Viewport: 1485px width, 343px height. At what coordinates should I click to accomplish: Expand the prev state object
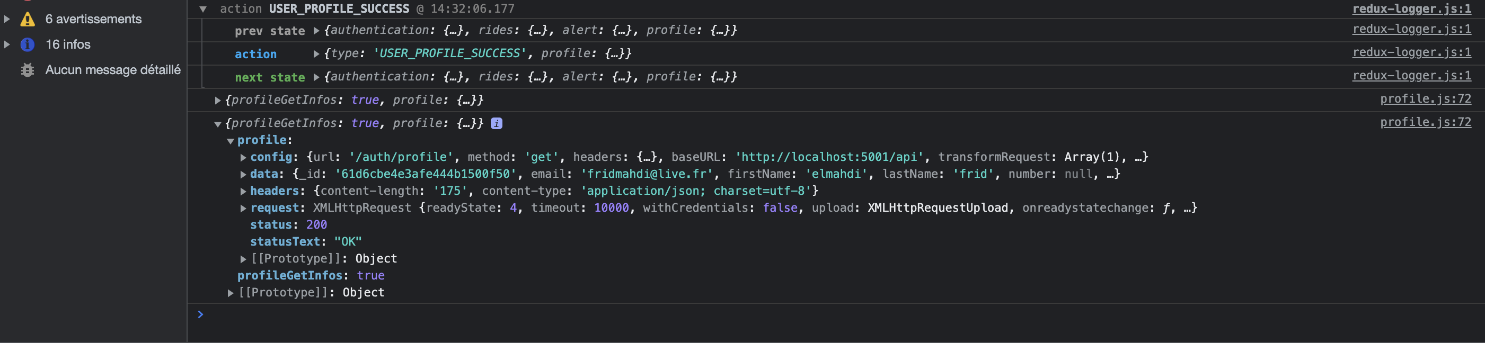click(316, 31)
